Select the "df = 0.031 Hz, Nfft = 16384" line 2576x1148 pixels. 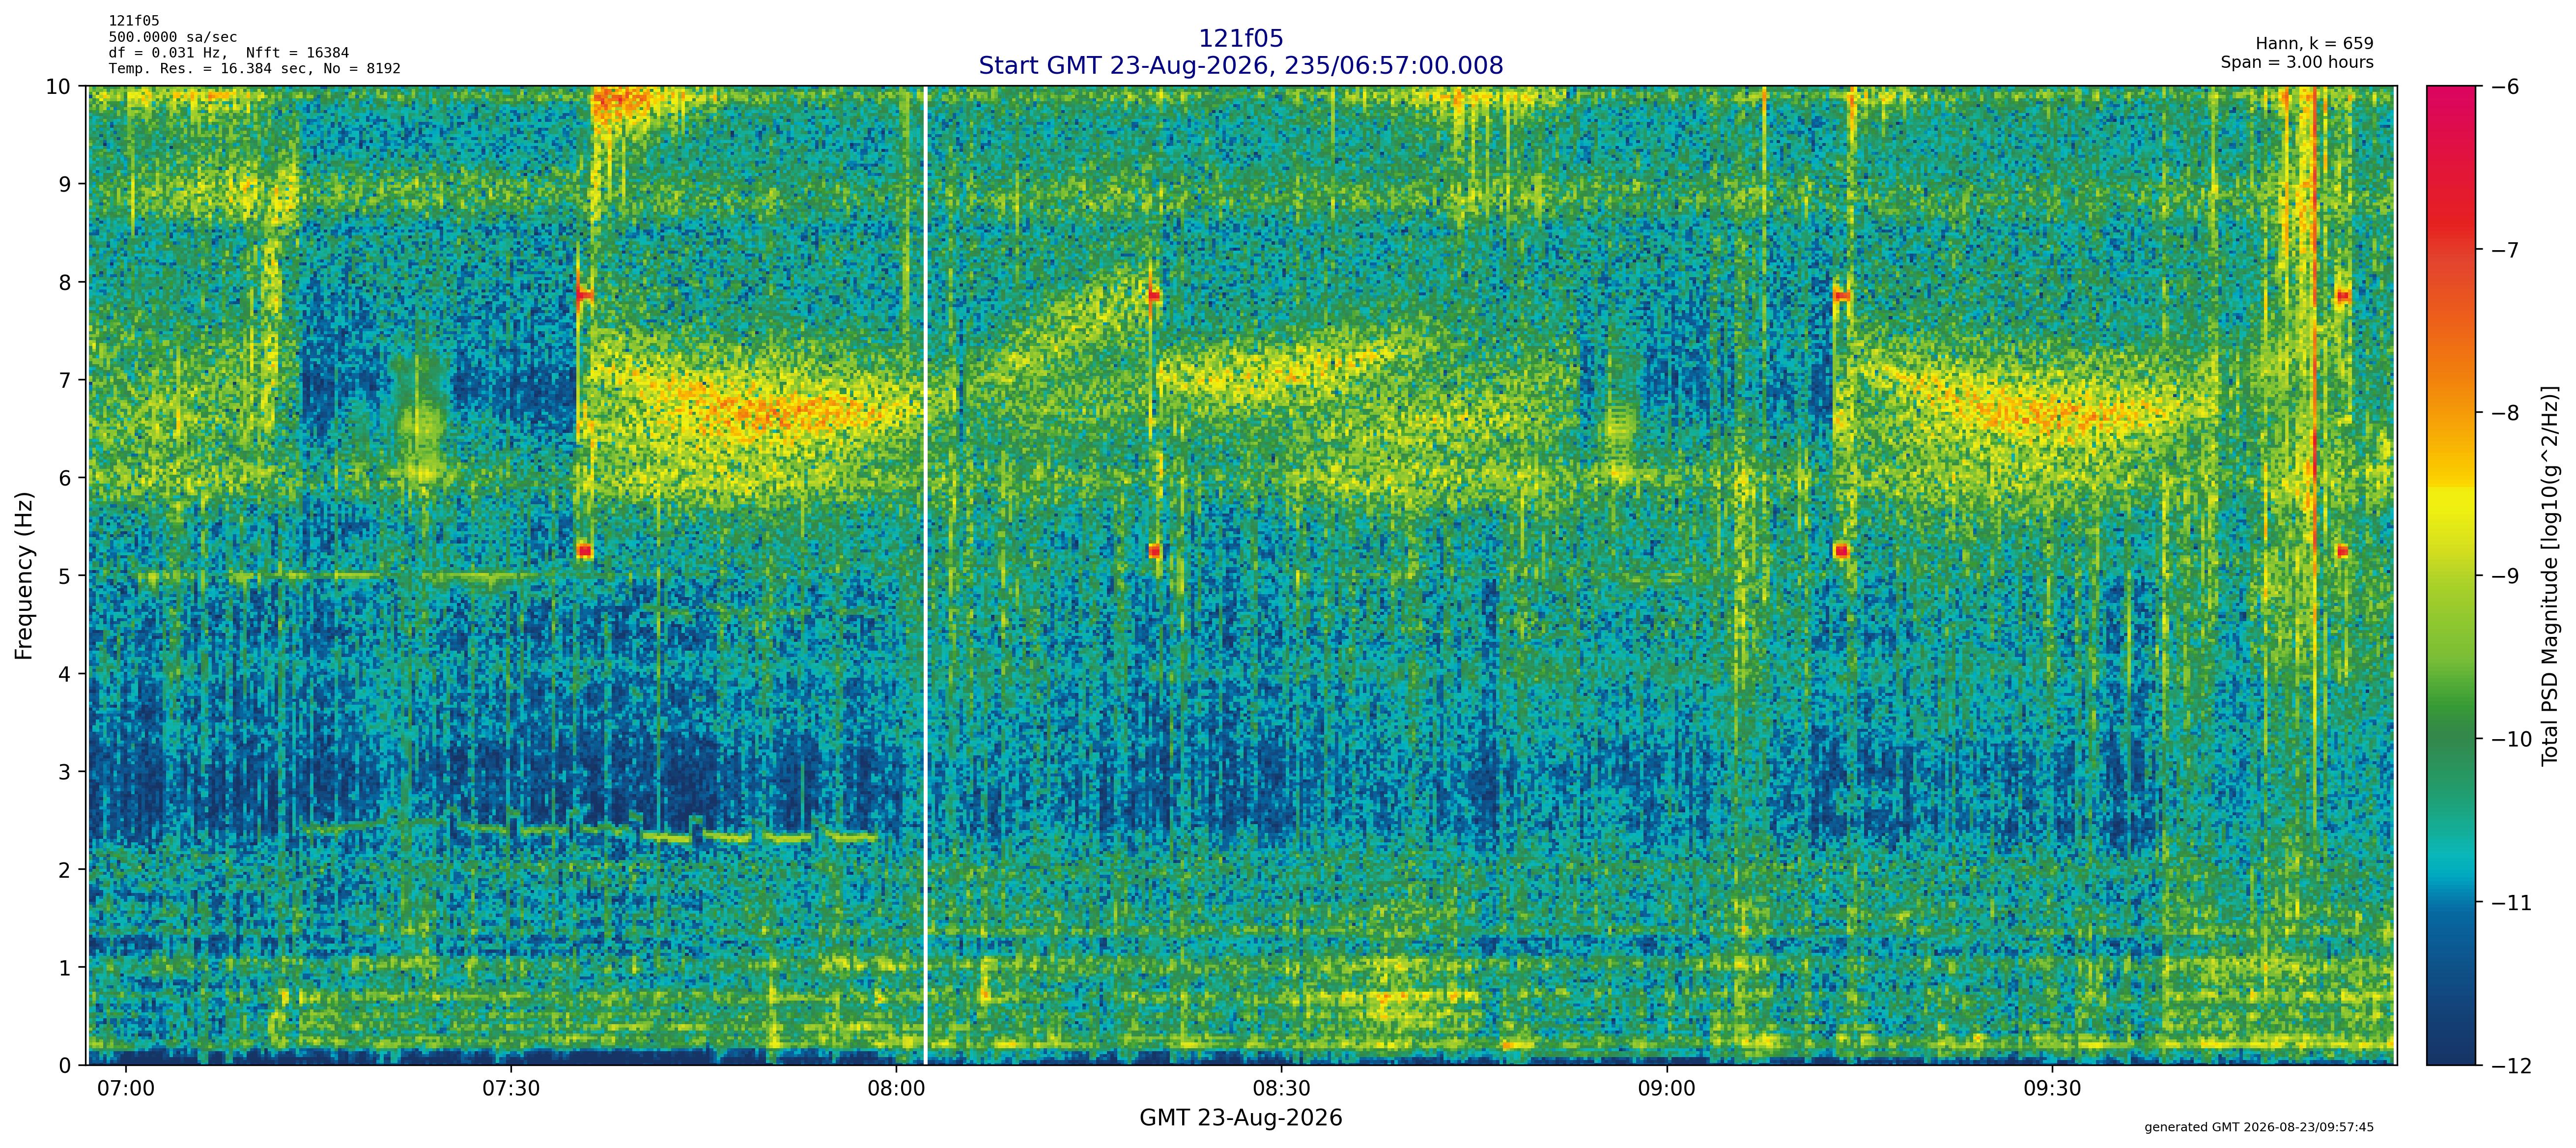[x=229, y=53]
